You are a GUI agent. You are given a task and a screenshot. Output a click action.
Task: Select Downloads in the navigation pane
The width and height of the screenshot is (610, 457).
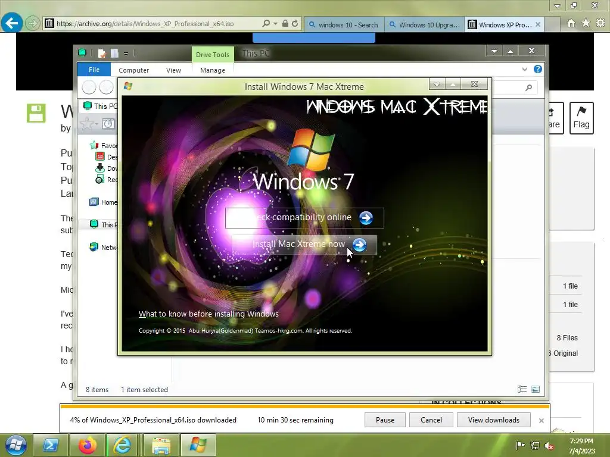[106, 168]
